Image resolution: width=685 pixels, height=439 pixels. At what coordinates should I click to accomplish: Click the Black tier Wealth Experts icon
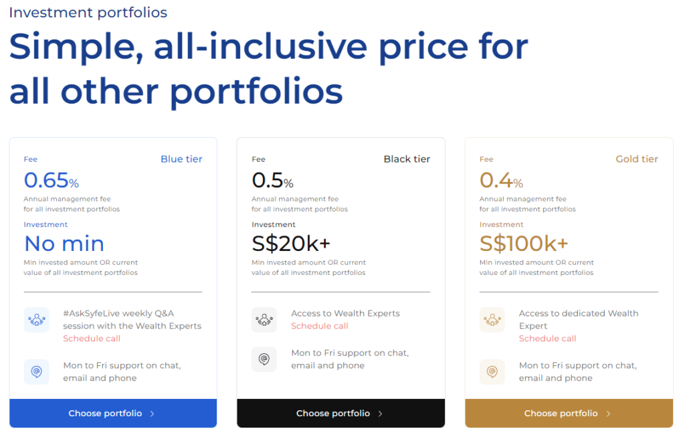264,320
